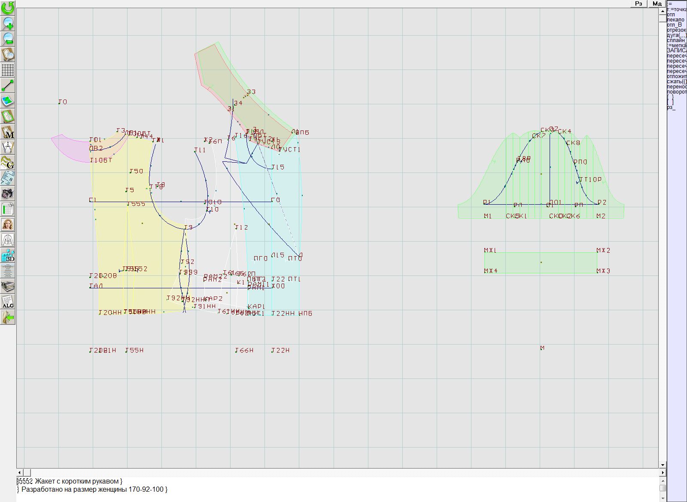Click the horizontal scrollbar right arrow
The height and width of the screenshot is (502, 687).
pos(663,472)
